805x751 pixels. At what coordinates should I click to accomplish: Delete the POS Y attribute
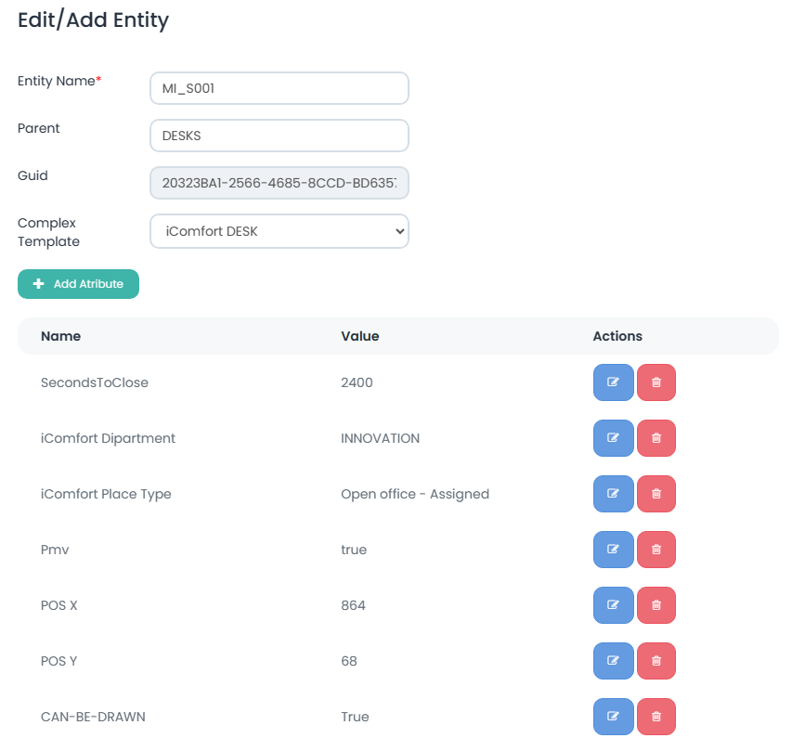tap(656, 661)
